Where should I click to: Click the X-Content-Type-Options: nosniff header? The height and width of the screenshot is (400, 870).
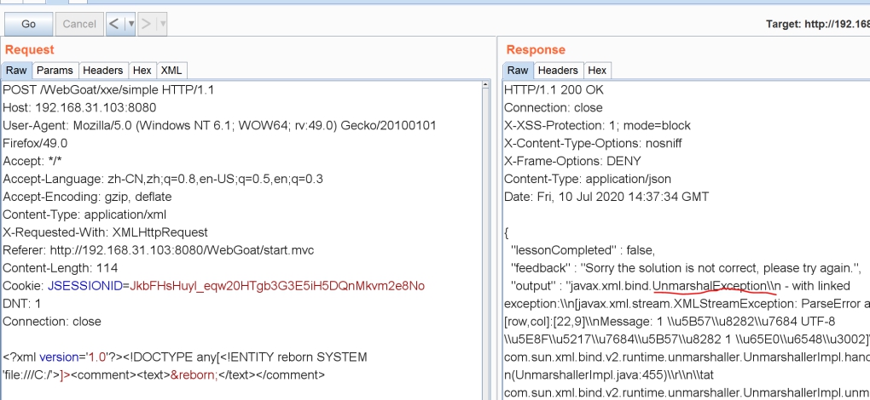593,143
